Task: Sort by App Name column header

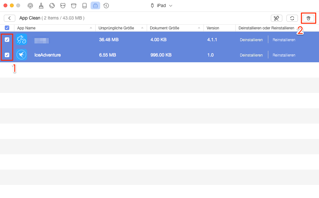Action: pyautogui.click(x=55, y=28)
